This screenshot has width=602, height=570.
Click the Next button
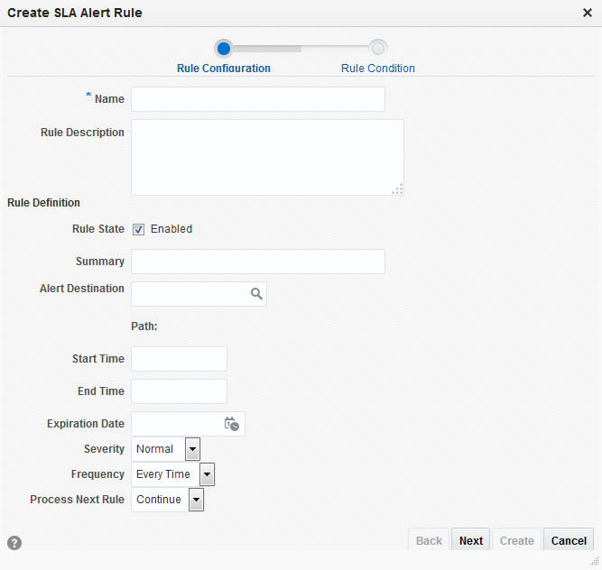(x=471, y=540)
